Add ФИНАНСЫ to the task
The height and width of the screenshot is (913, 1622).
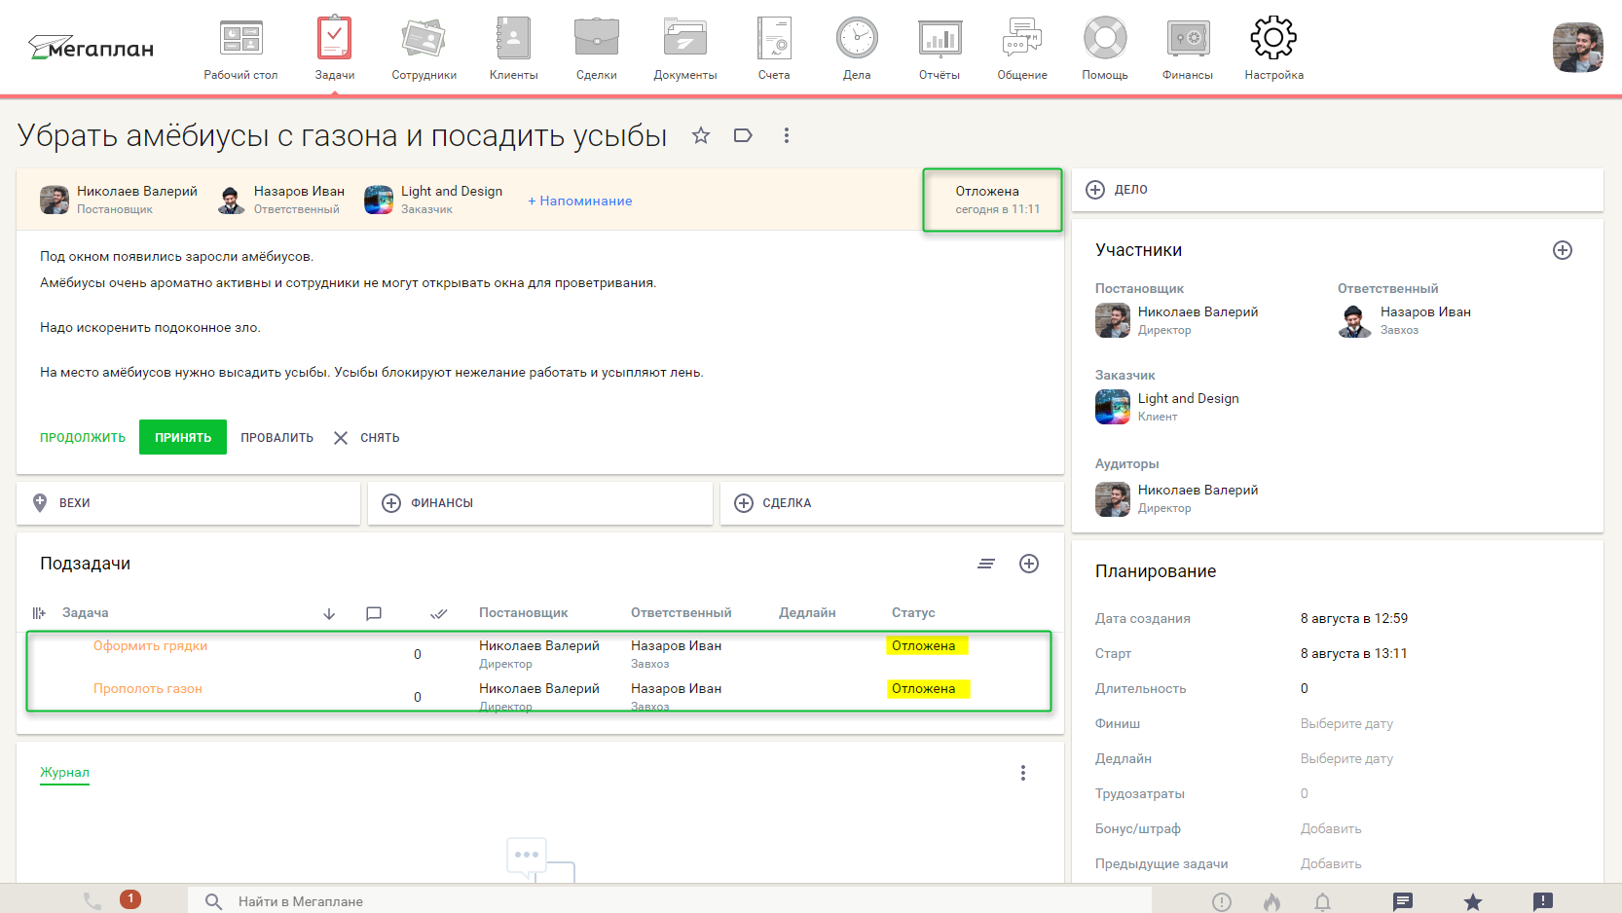pyautogui.click(x=540, y=503)
